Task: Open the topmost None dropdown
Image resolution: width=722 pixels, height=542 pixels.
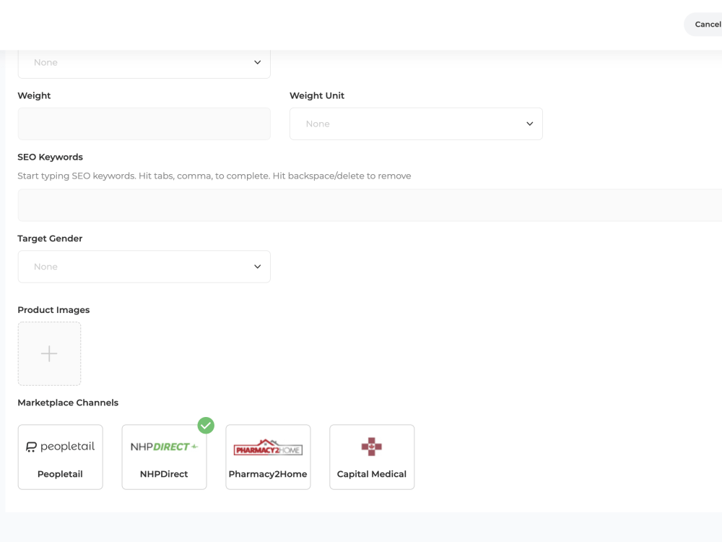Action: [144, 63]
